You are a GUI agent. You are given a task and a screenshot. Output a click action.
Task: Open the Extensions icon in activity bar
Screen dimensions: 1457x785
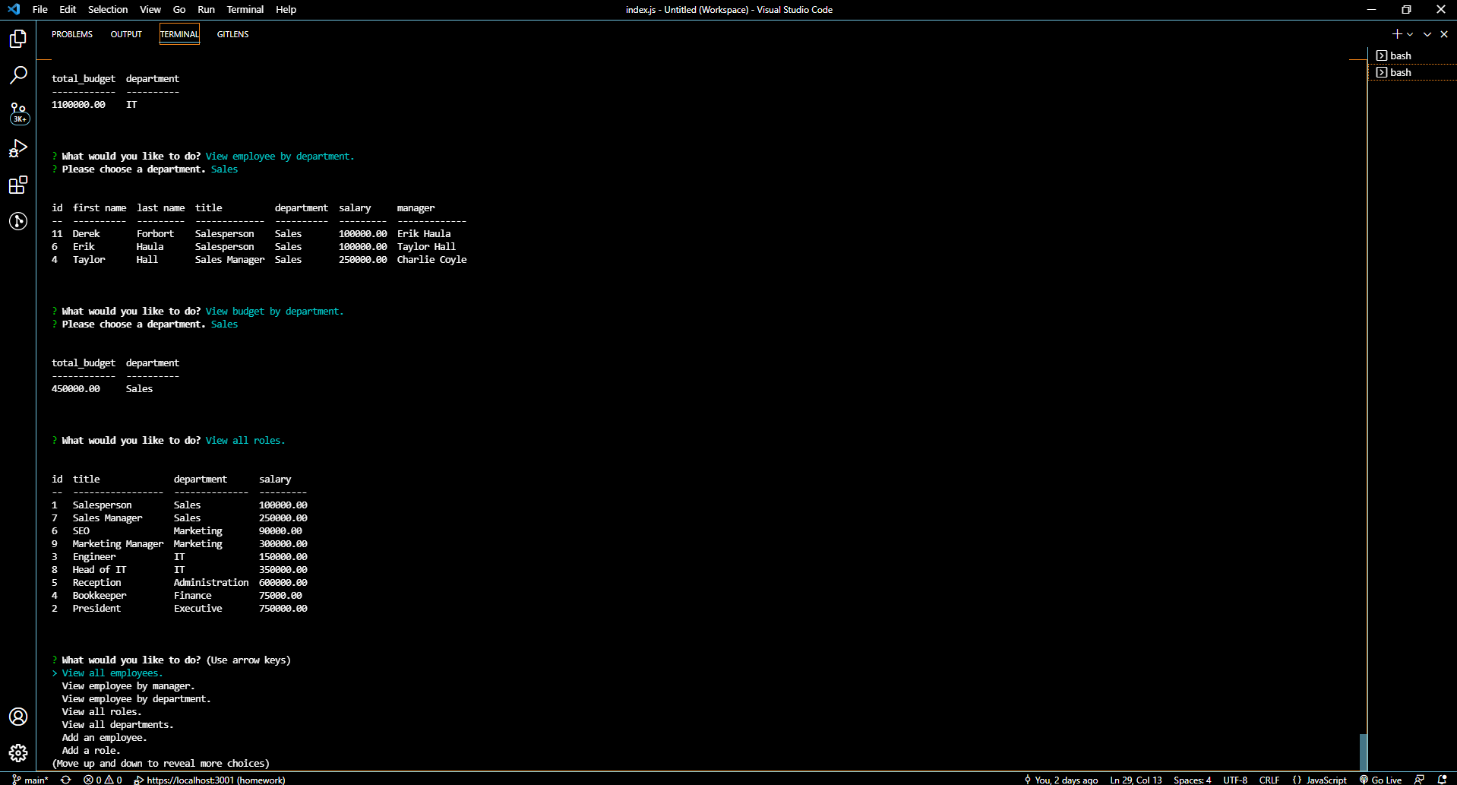pos(18,185)
